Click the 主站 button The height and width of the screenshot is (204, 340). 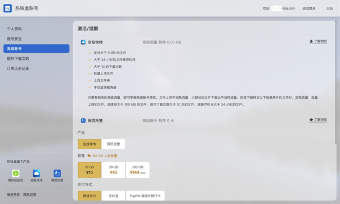tap(329, 8)
